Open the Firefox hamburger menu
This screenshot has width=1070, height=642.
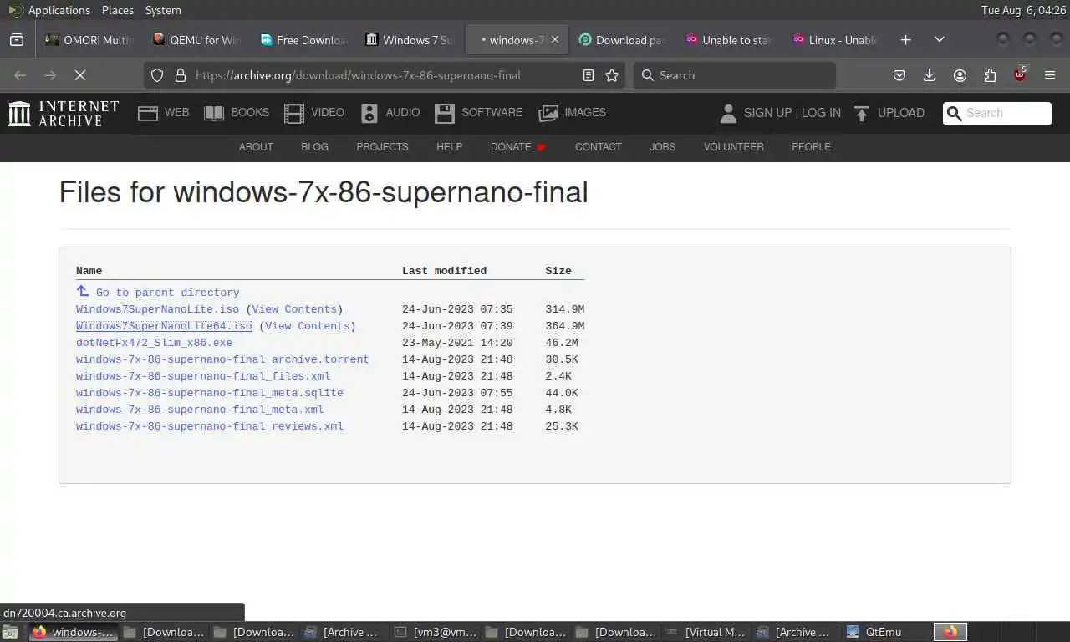[x=1050, y=75]
